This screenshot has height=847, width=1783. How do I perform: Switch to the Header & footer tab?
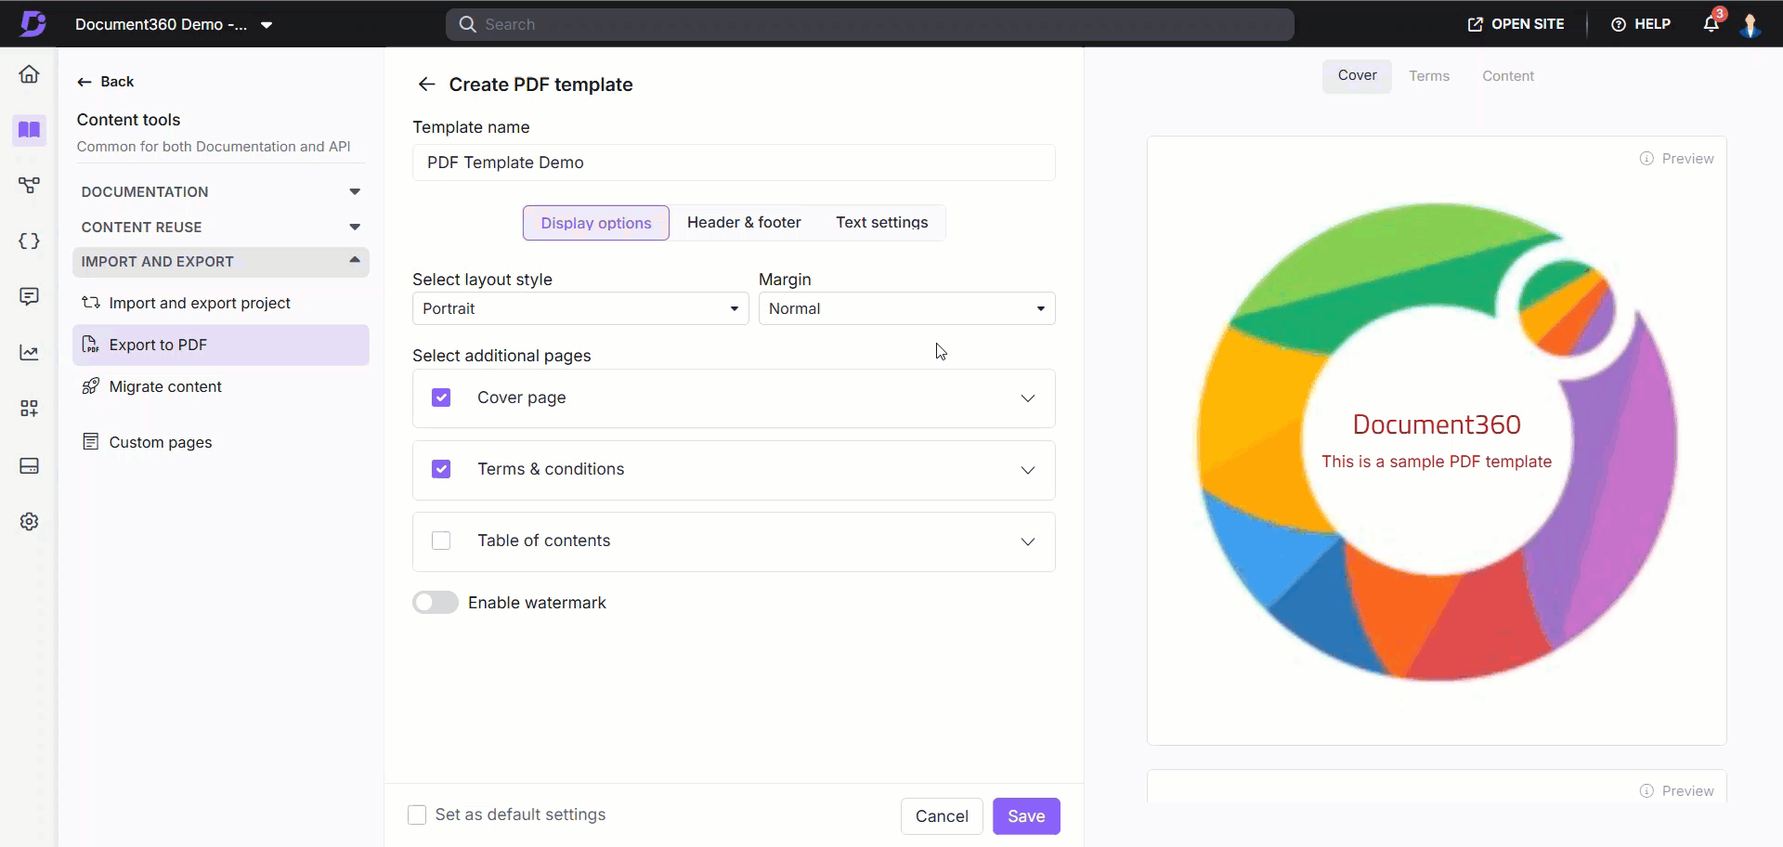pyautogui.click(x=744, y=223)
